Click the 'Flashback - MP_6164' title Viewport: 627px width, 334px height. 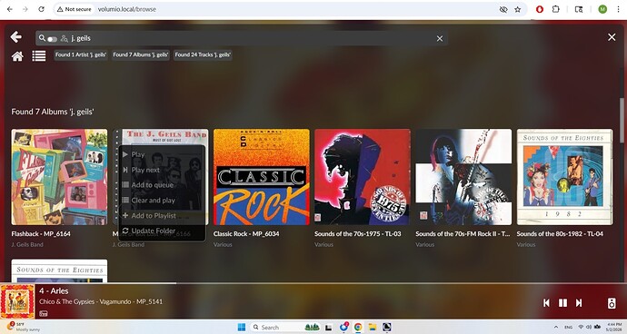41,234
